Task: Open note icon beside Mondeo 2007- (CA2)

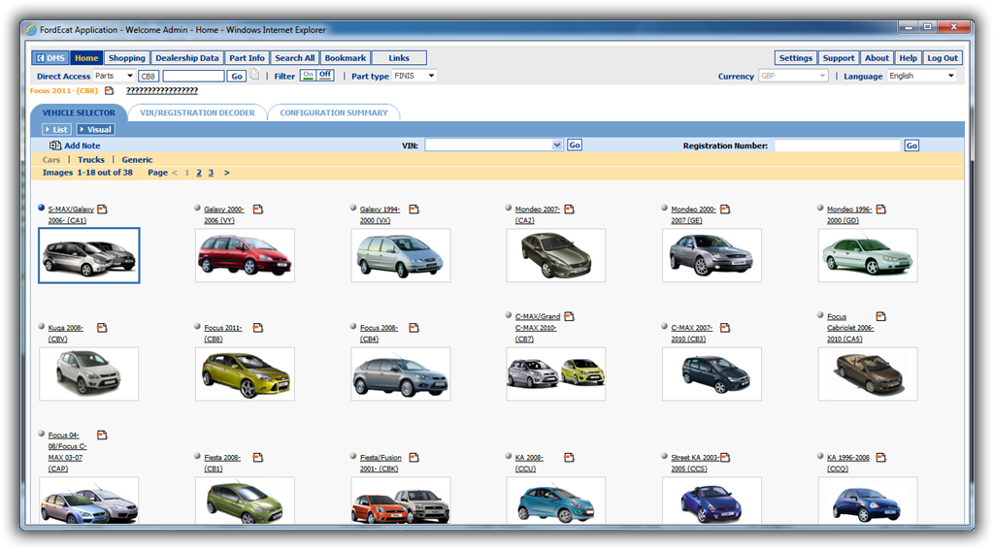Action: 569,210
